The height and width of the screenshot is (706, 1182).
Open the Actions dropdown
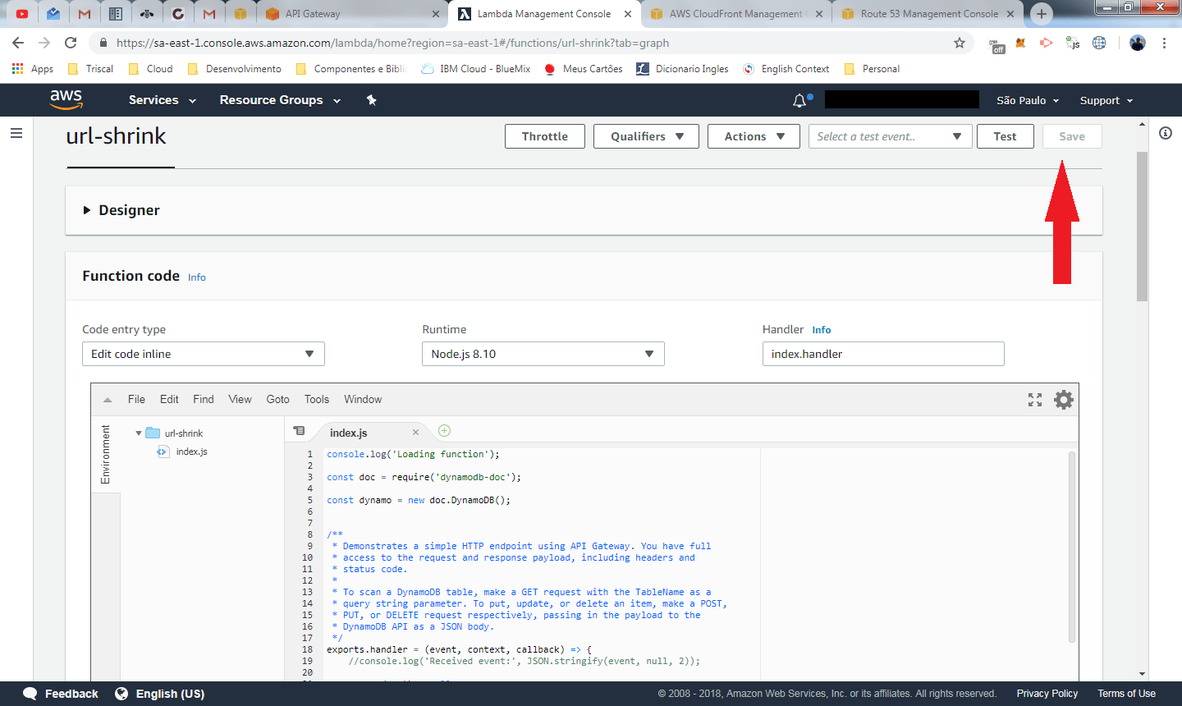click(754, 136)
